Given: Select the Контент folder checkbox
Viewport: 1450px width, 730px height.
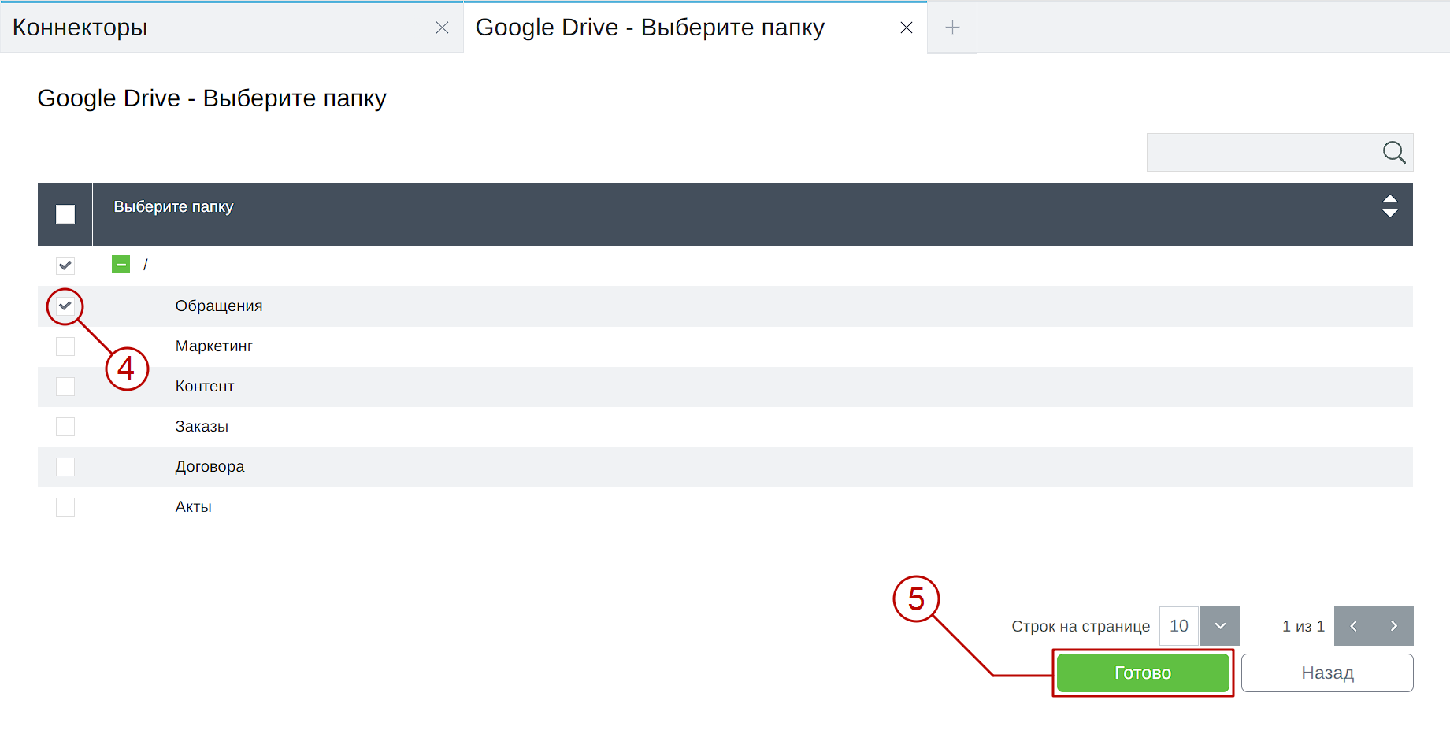Looking at the screenshot, I should [65, 387].
